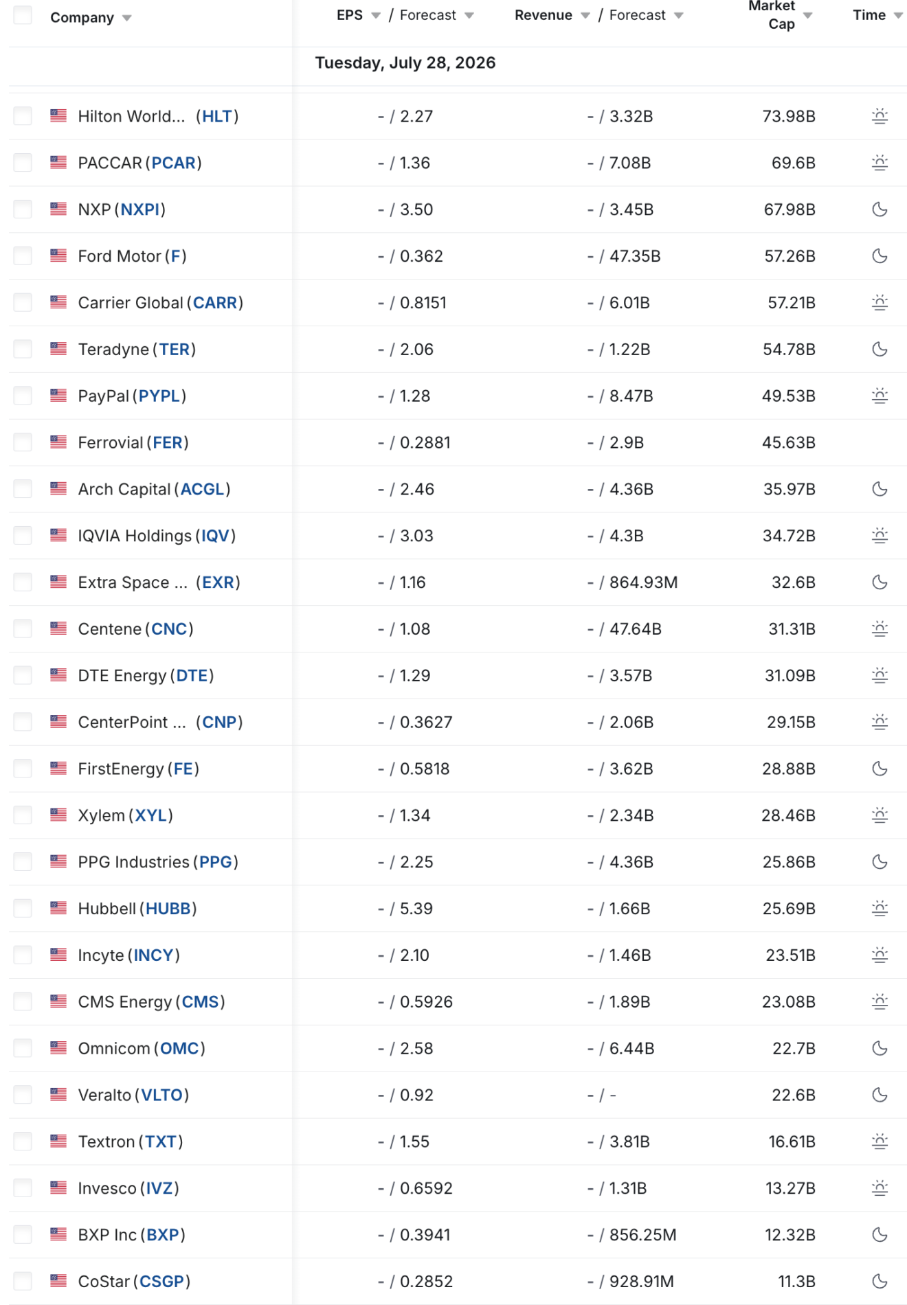This screenshot has width=907, height=1305.
Task: Click the moon icon for NXP row
Action: 880,209
